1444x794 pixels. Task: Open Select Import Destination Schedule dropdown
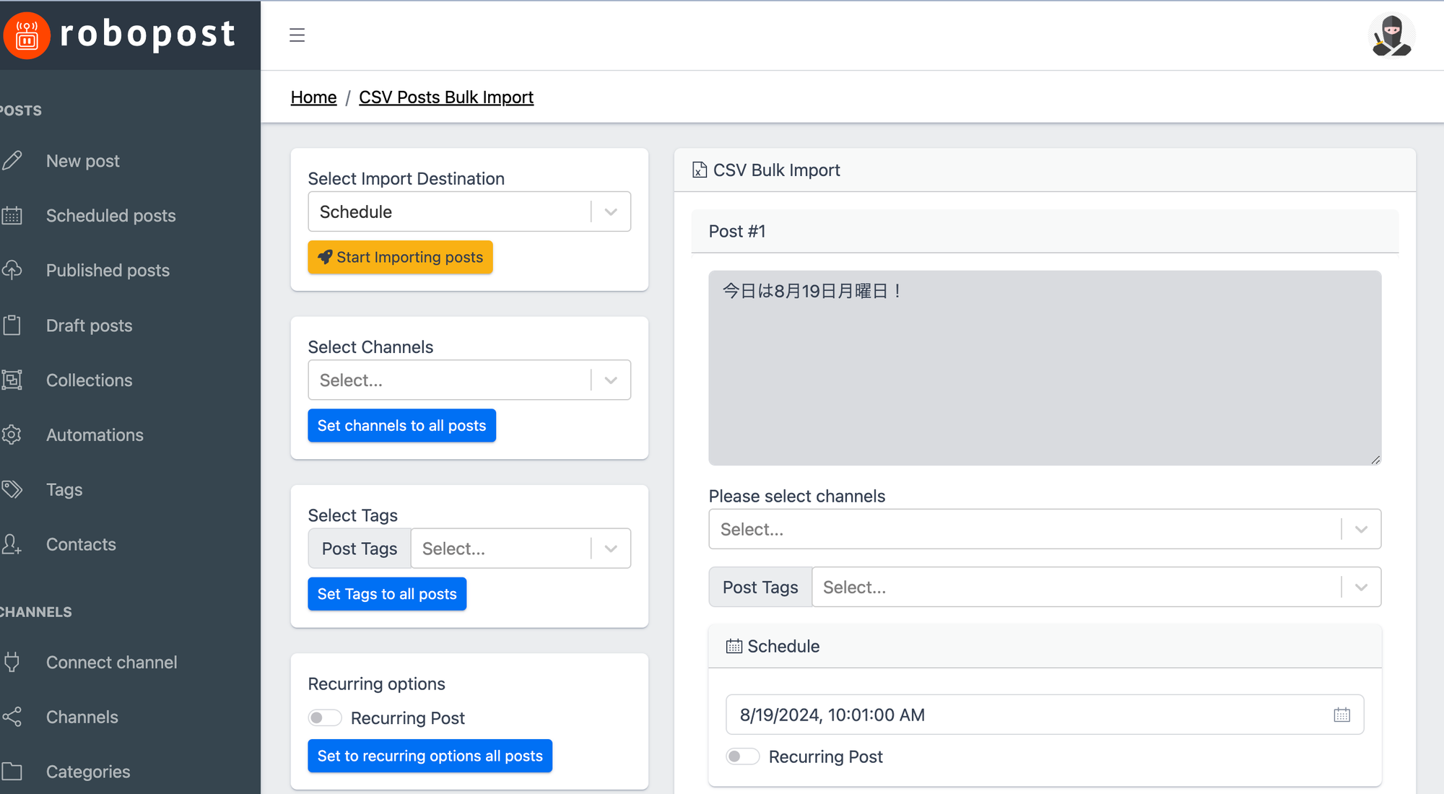coord(469,211)
